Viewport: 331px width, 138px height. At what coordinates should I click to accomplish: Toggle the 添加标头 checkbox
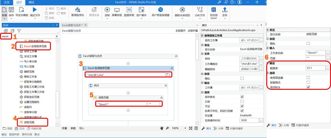coord(308,87)
